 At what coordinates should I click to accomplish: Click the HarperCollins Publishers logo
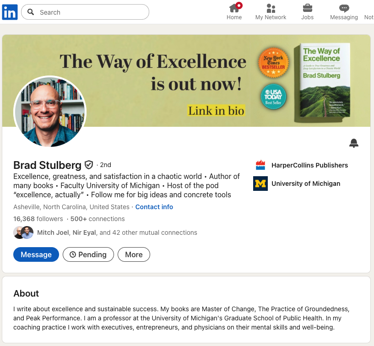(x=260, y=165)
